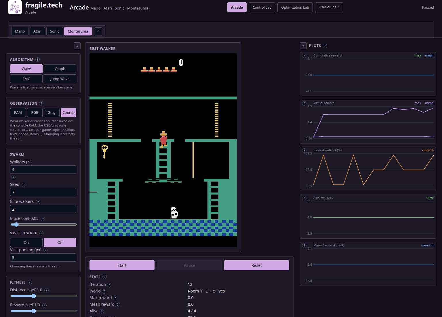Image resolution: width=442 pixels, height=317 pixels.
Task: Turn Visit Reward Off
Action: point(60,243)
